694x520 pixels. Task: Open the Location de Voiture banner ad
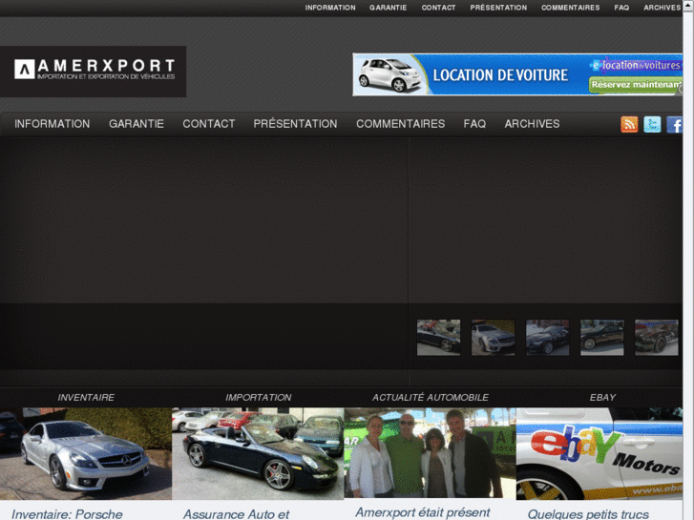(518, 74)
